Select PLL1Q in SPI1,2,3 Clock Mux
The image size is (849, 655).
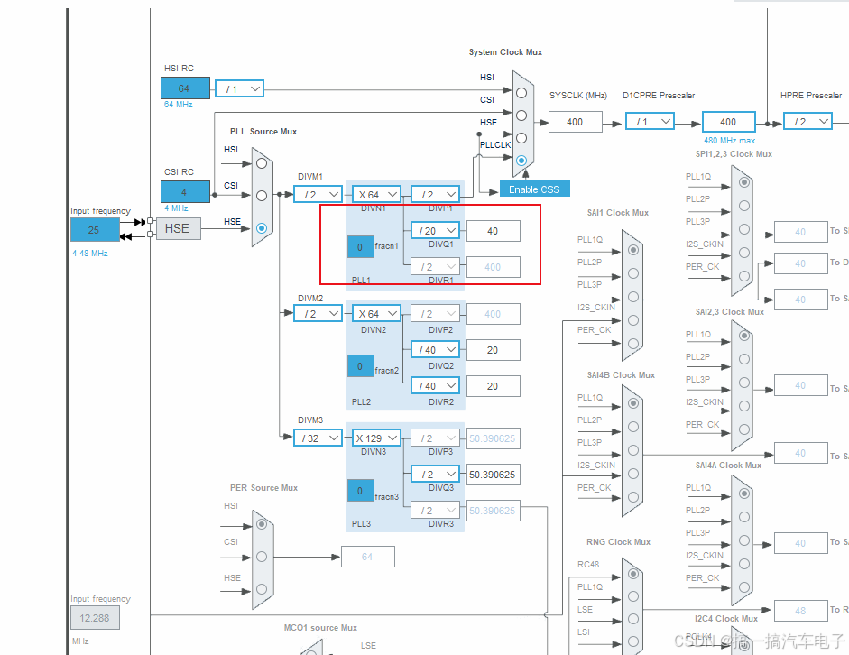(744, 182)
